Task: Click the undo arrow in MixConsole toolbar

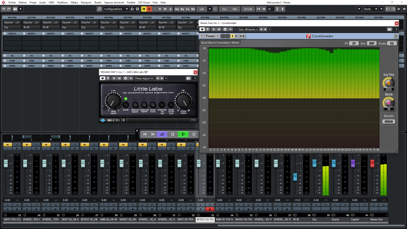Action: (5, 9)
